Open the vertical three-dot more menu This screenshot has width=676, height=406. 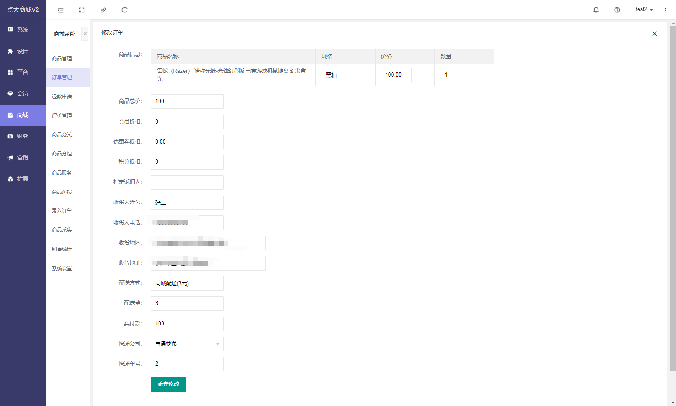[665, 10]
